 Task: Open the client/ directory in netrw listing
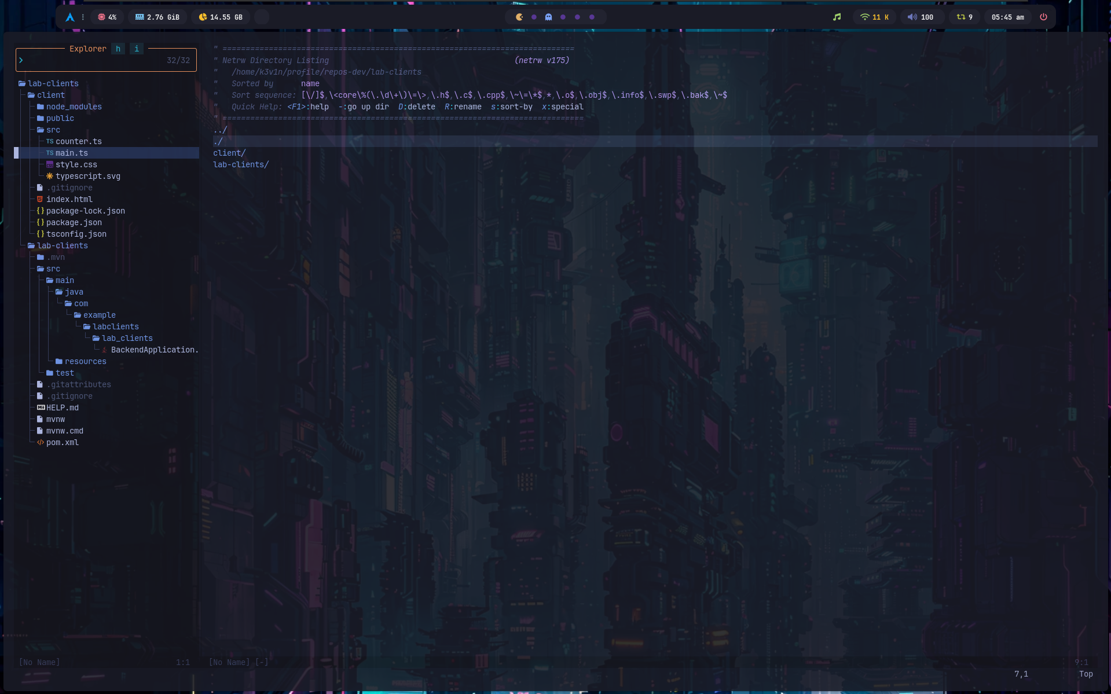point(229,153)
